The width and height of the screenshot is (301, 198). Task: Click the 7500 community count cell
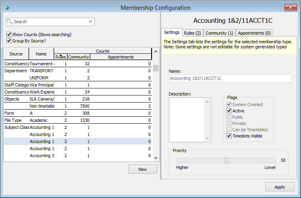pos(79,106)
